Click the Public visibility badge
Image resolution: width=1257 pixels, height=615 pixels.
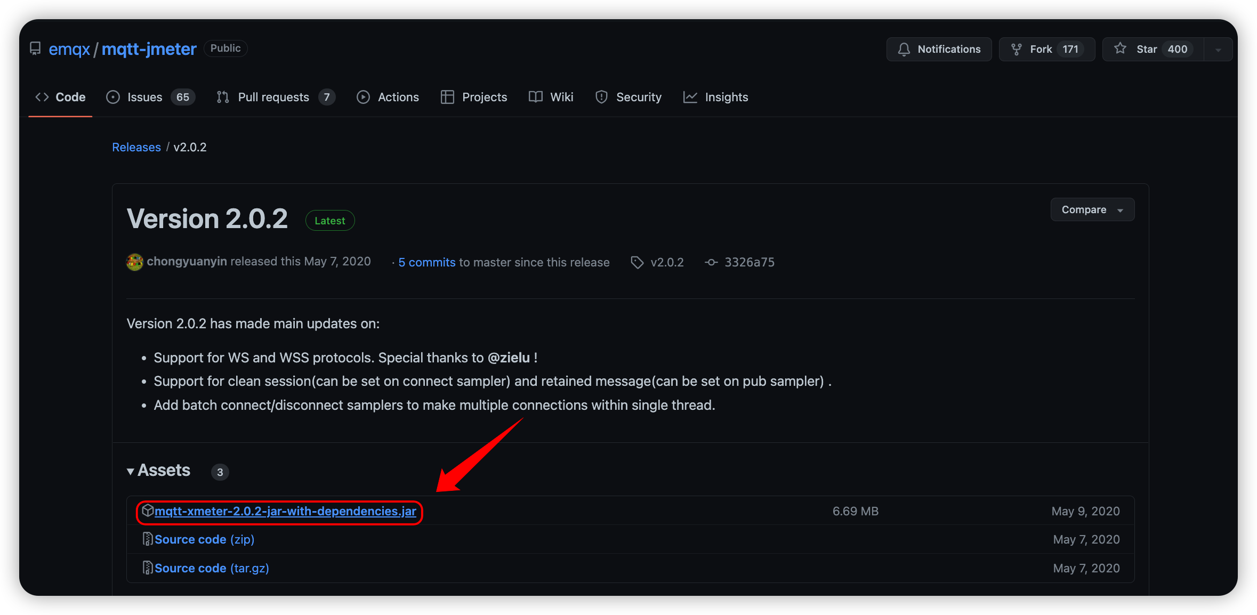point(225,48)
